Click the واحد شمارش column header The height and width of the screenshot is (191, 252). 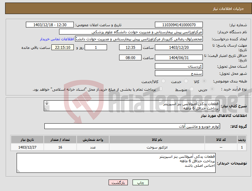coord(93,140)
